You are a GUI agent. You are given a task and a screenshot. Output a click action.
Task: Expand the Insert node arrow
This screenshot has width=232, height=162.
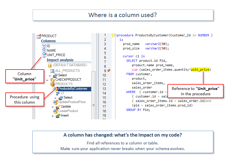click(x=53, y=116)
